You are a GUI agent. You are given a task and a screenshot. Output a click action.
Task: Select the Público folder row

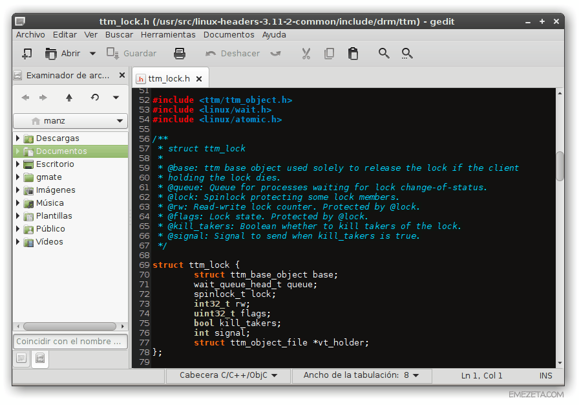tap(70, 229)
